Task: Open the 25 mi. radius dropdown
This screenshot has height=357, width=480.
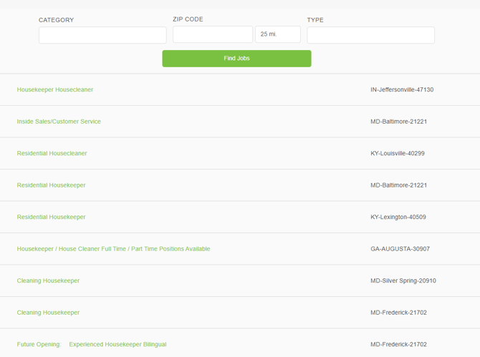Action: click(277, 34)
